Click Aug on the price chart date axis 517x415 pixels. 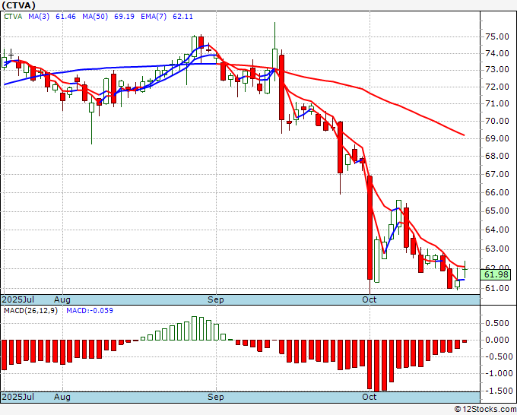click(x=62, y=299)
